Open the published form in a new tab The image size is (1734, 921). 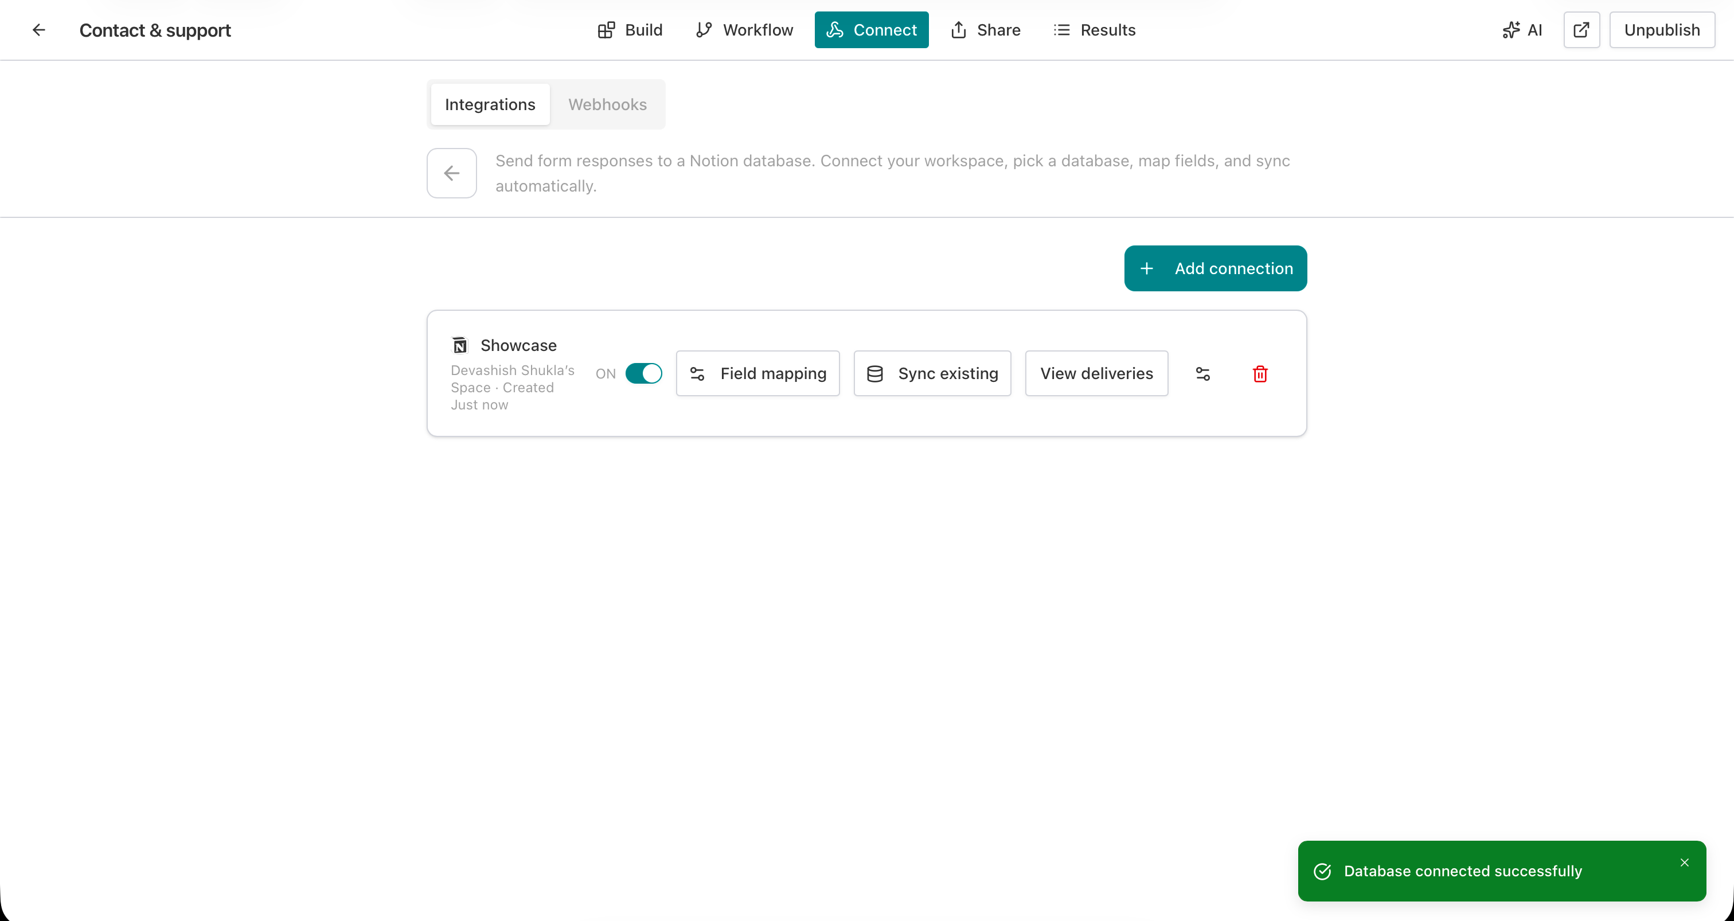[1581, 30]
